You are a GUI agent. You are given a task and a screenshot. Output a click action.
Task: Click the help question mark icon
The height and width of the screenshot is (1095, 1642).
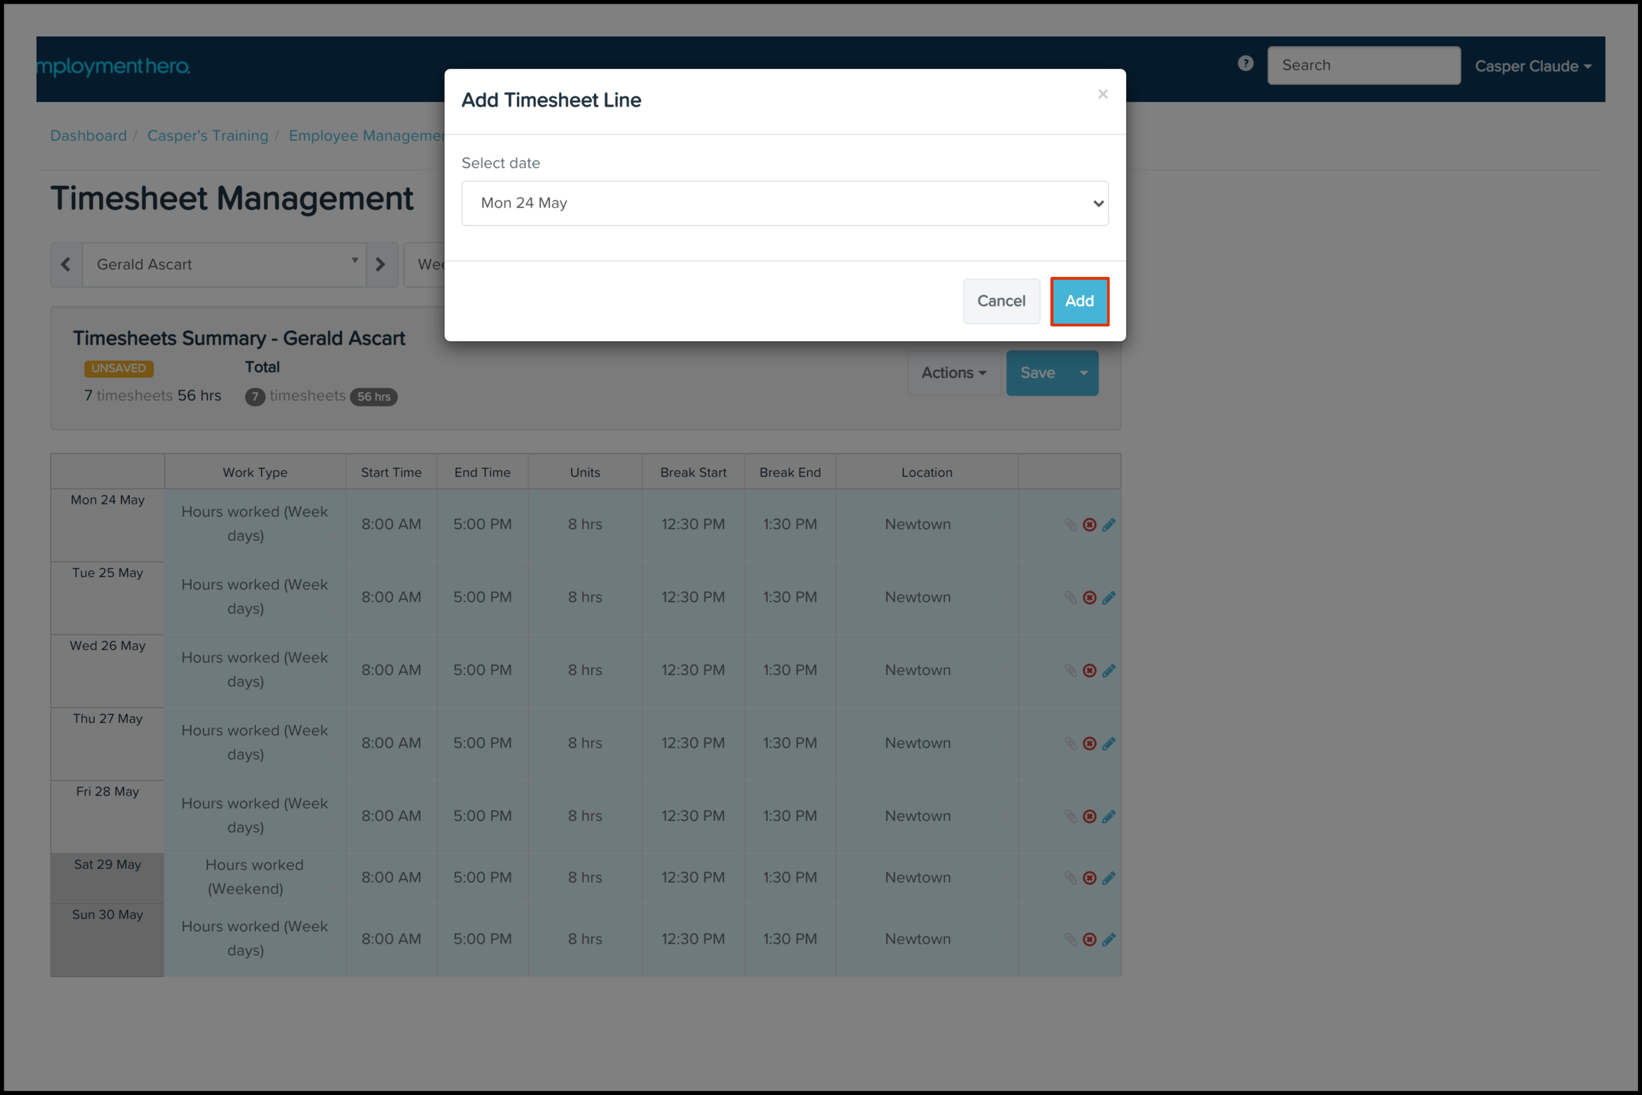tap(1245, 64)
